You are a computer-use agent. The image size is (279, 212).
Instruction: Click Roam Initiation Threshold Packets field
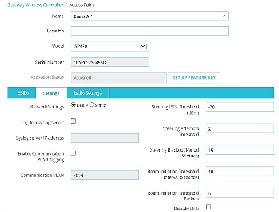coord(240,193)
